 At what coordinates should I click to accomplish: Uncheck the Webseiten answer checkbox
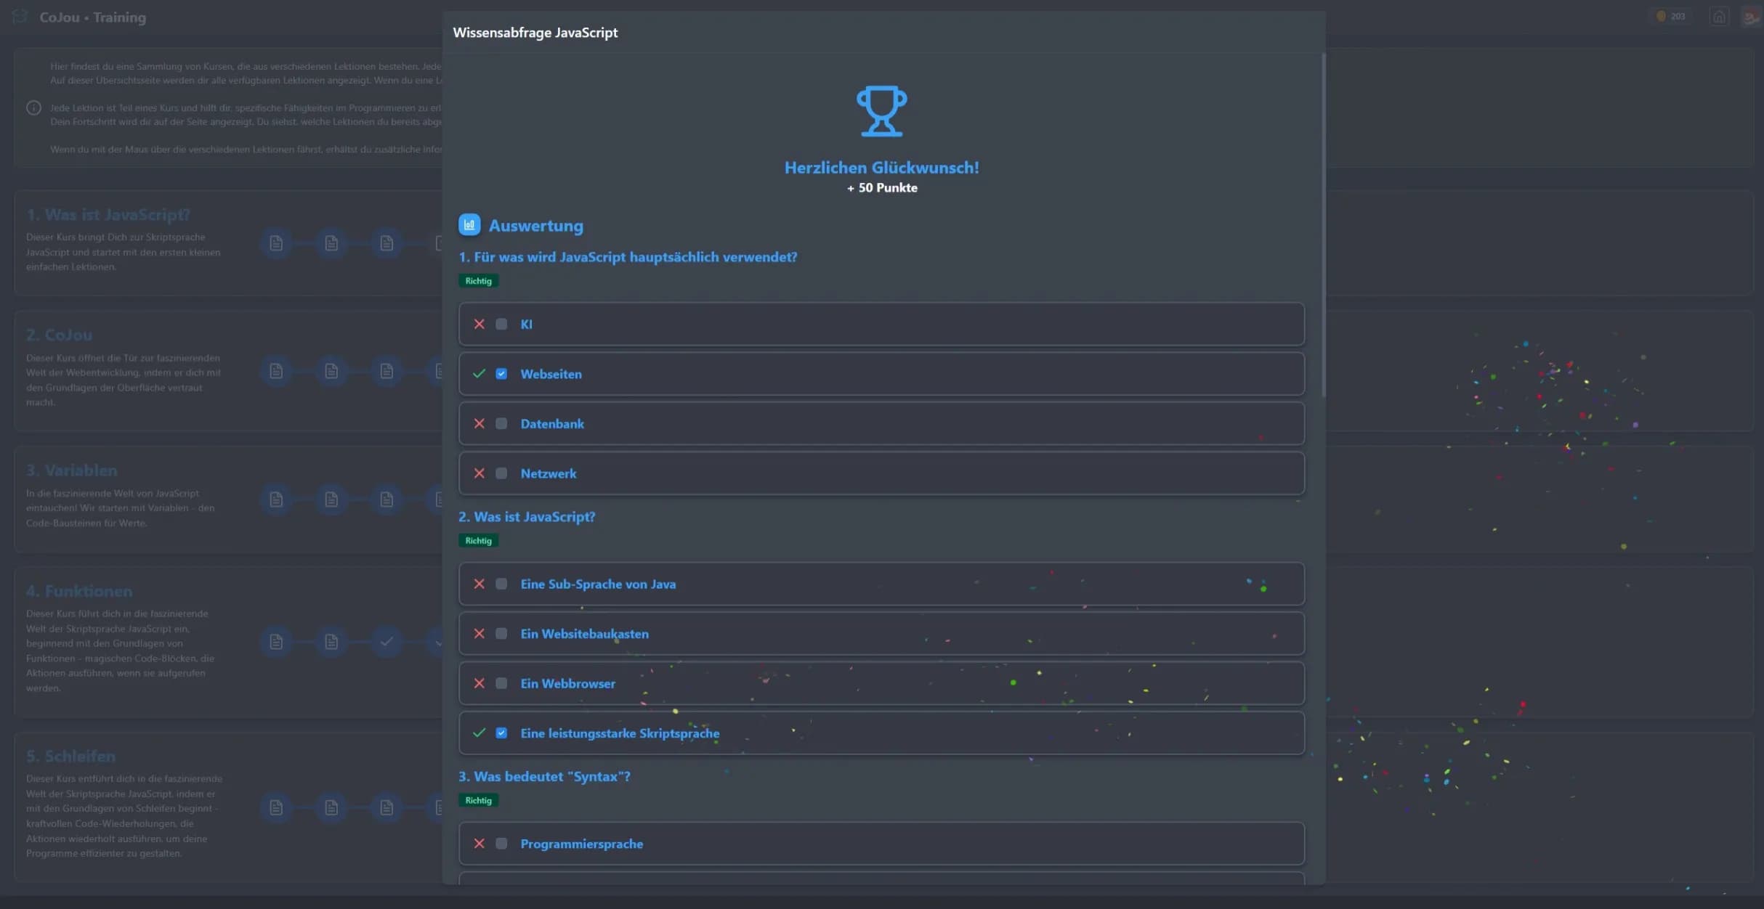[x=501, y=374]
